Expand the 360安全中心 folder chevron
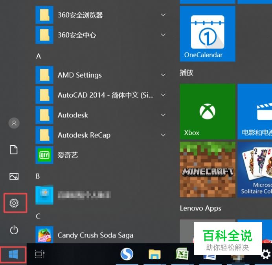Screen dimensions: 272x265 pos(163,35)
